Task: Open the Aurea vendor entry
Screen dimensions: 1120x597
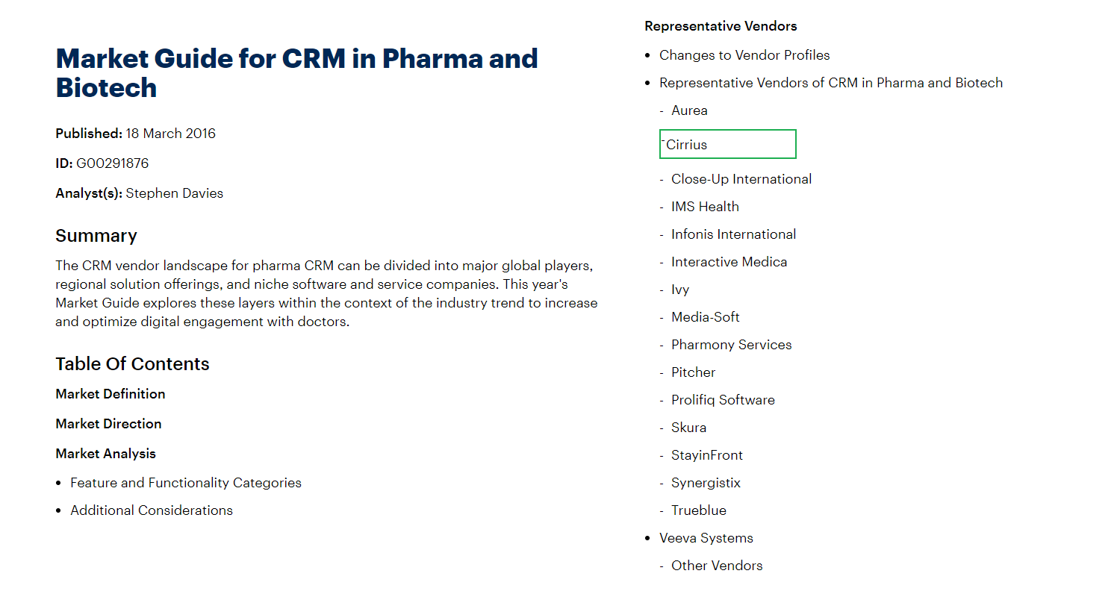Action: click(x=689, y=110)
